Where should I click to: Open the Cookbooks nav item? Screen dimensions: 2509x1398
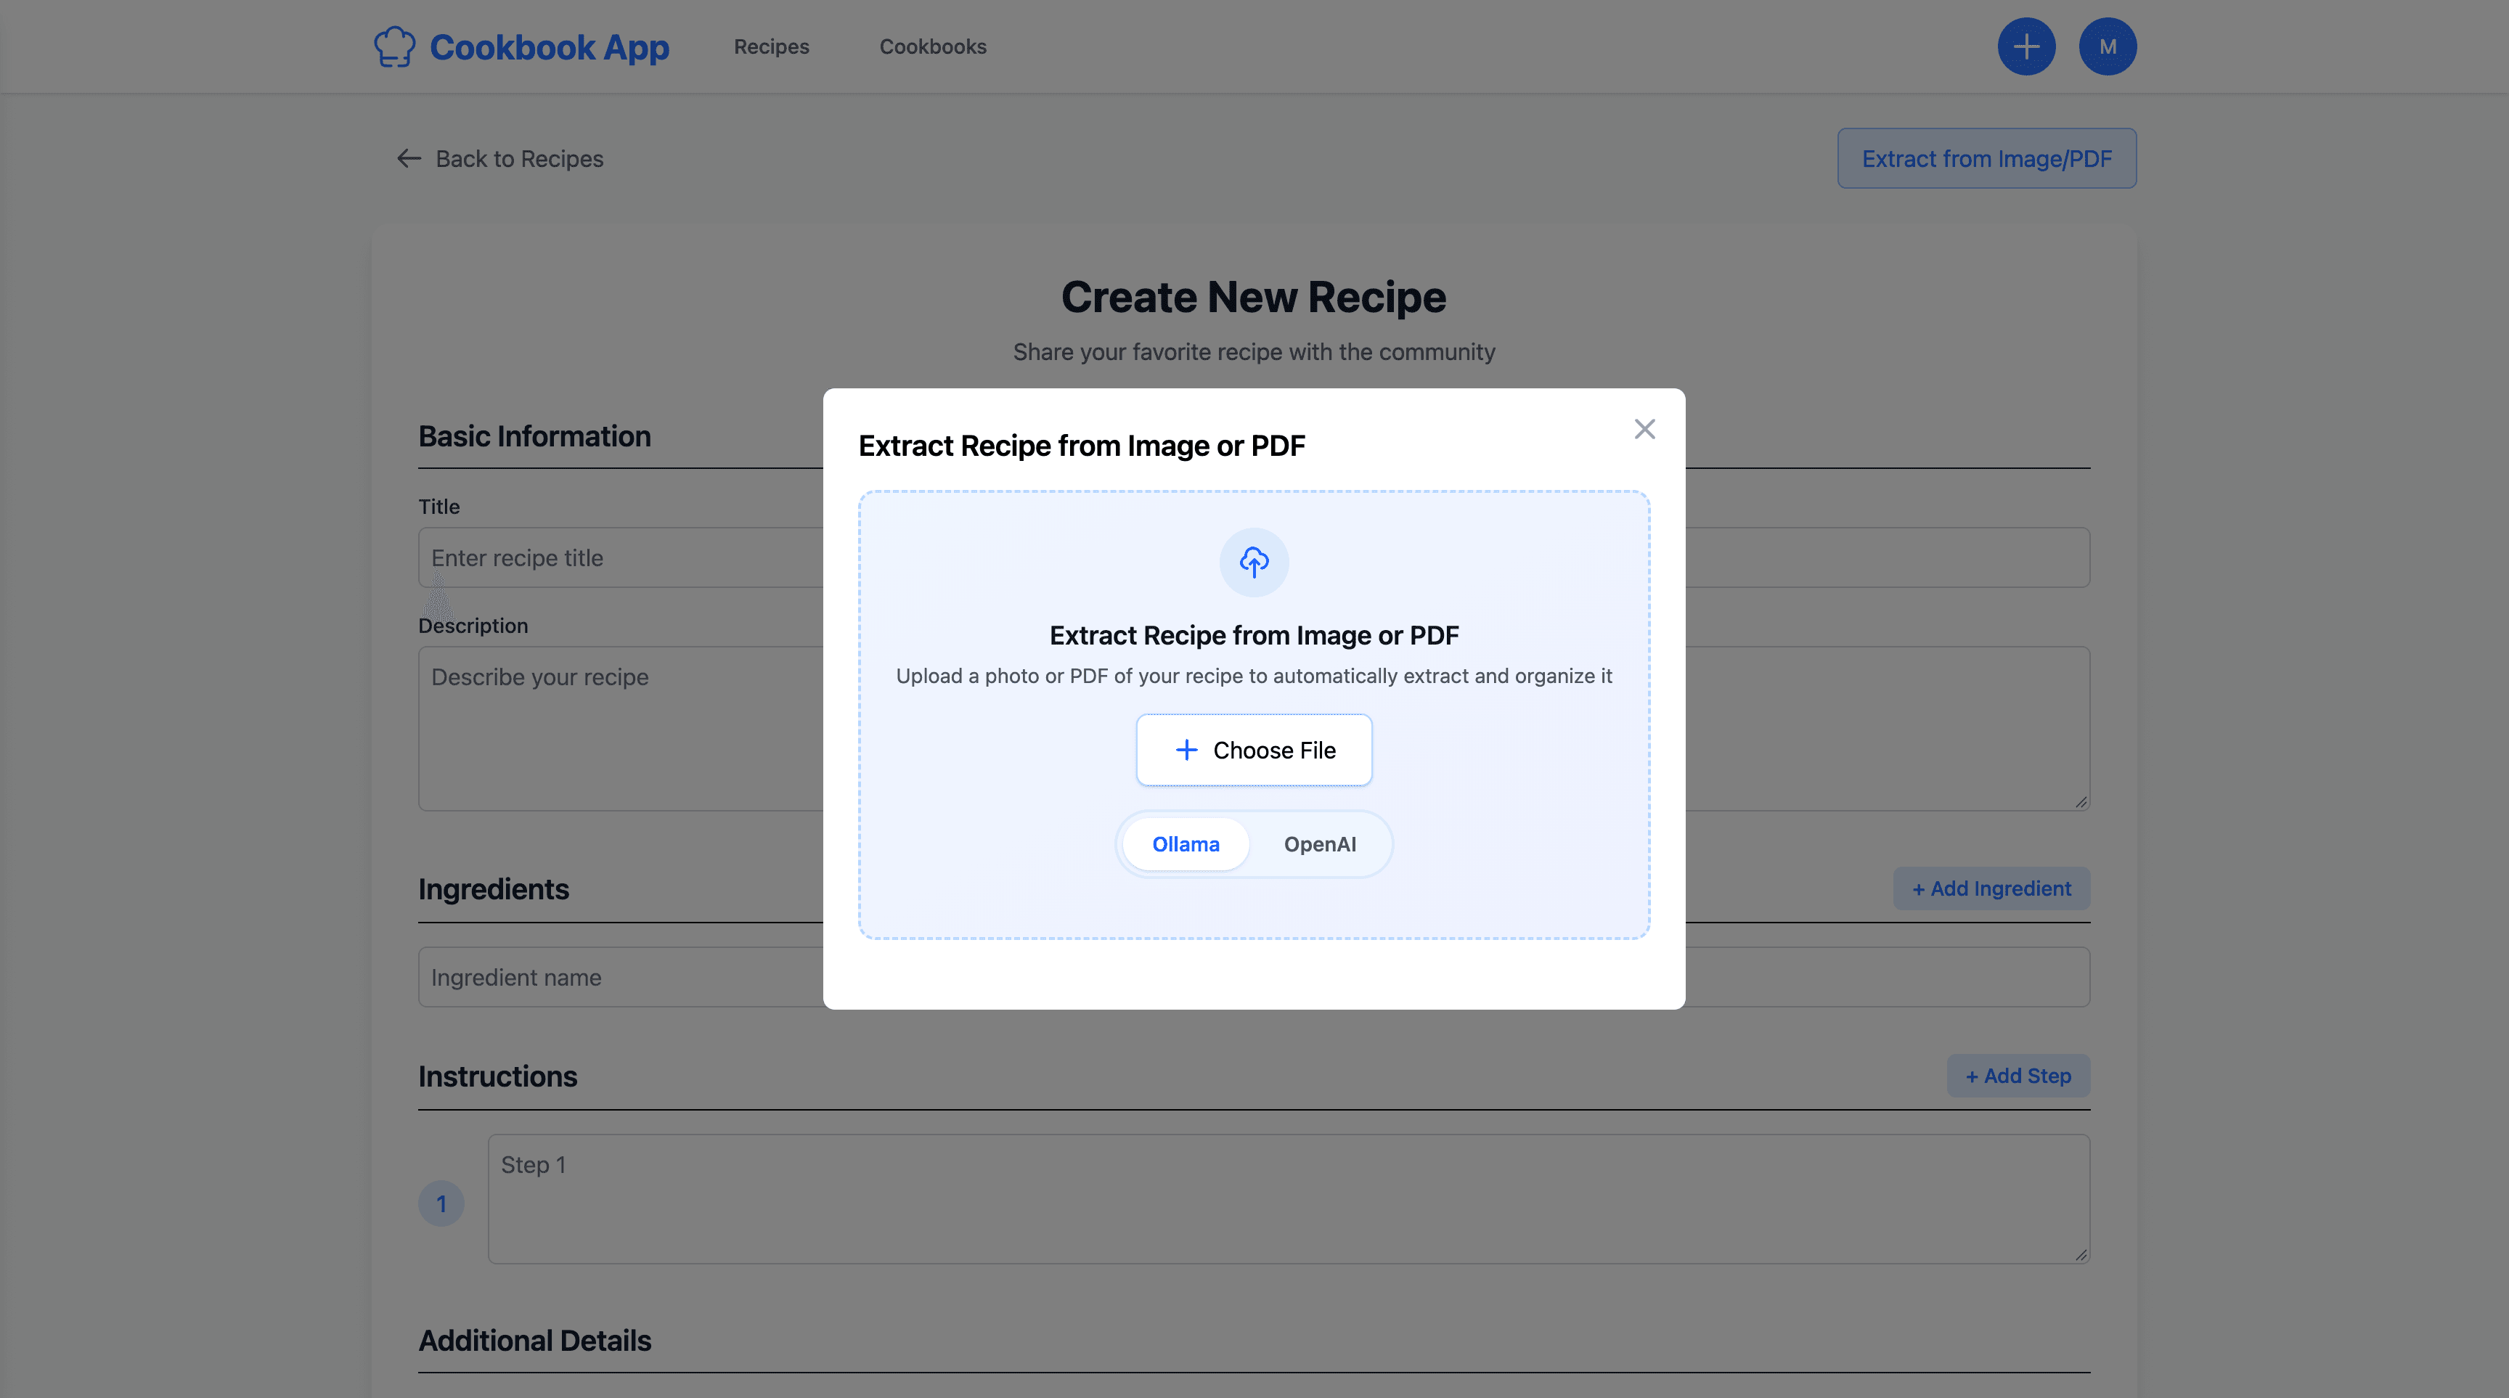pos(933,46)
